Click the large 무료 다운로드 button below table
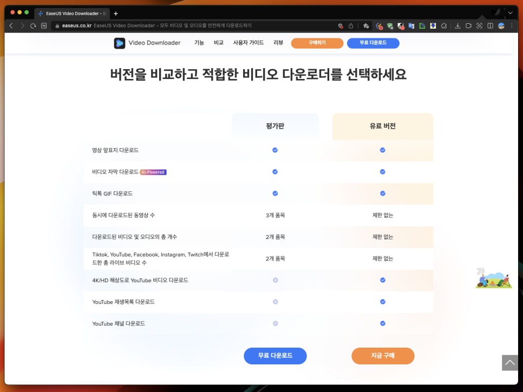Screen dimensions: 523x392 point(275,356)
